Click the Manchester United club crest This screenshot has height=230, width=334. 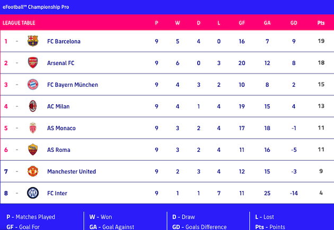click(x=33, y=171)
